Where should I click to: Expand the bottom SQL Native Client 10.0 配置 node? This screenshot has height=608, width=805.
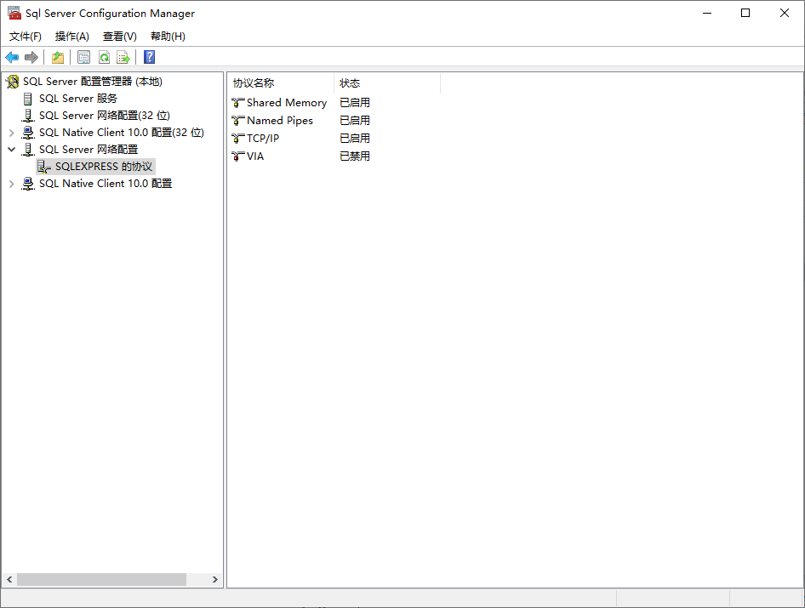point(11,184)
